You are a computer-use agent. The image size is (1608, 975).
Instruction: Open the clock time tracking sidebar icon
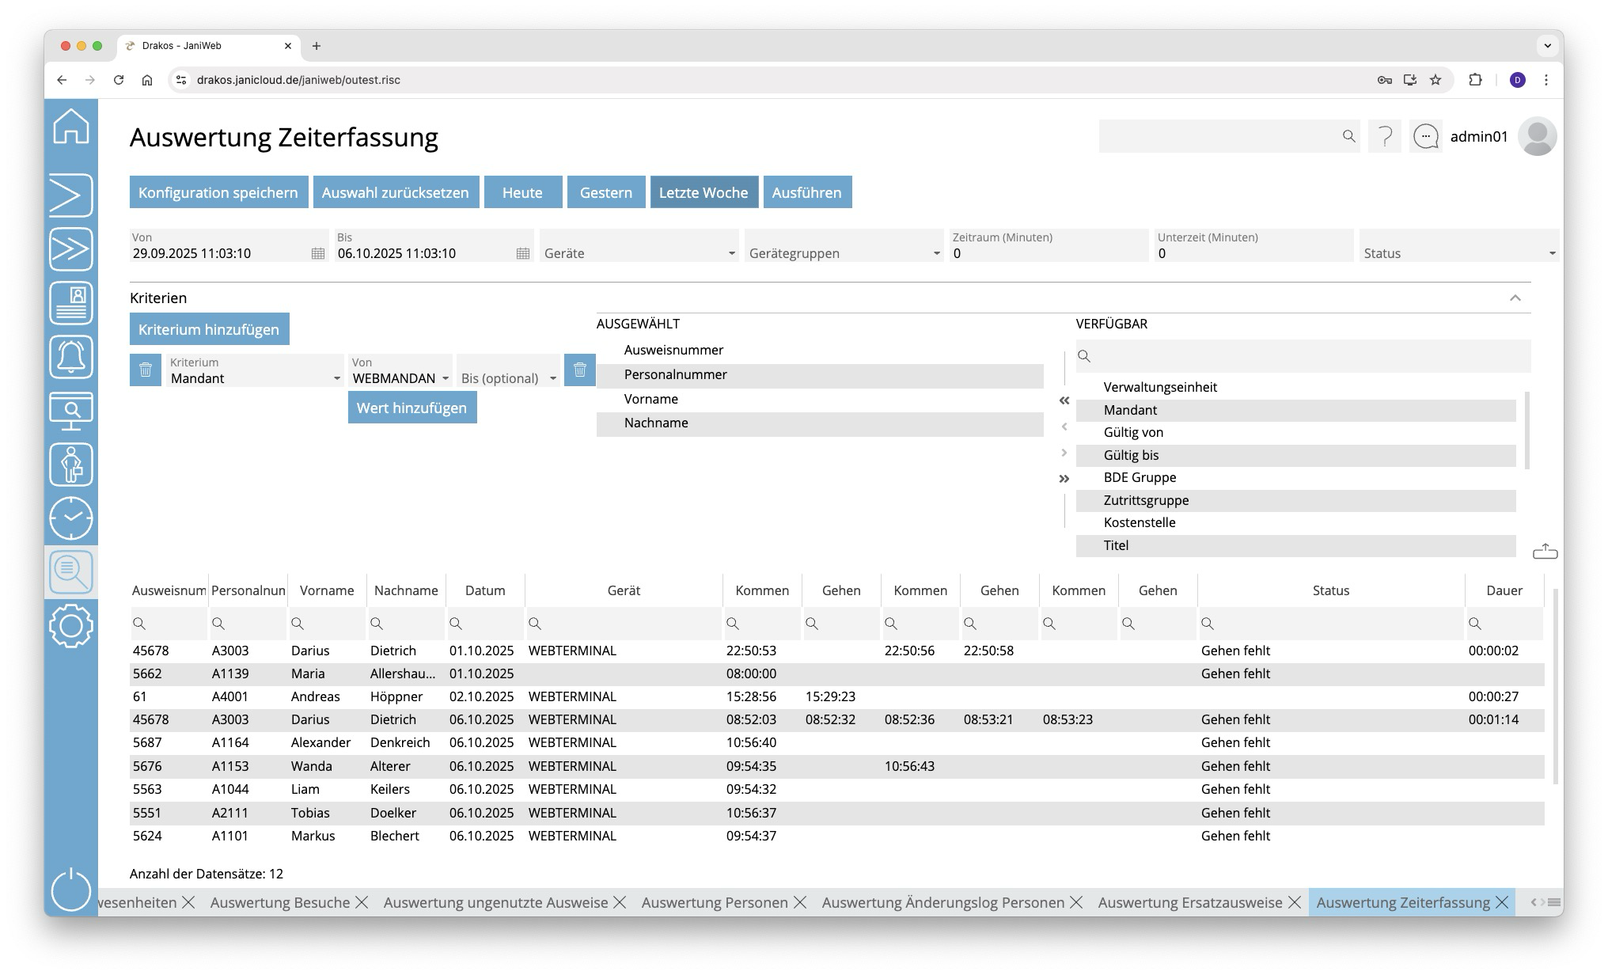click(x=71, y=518)
